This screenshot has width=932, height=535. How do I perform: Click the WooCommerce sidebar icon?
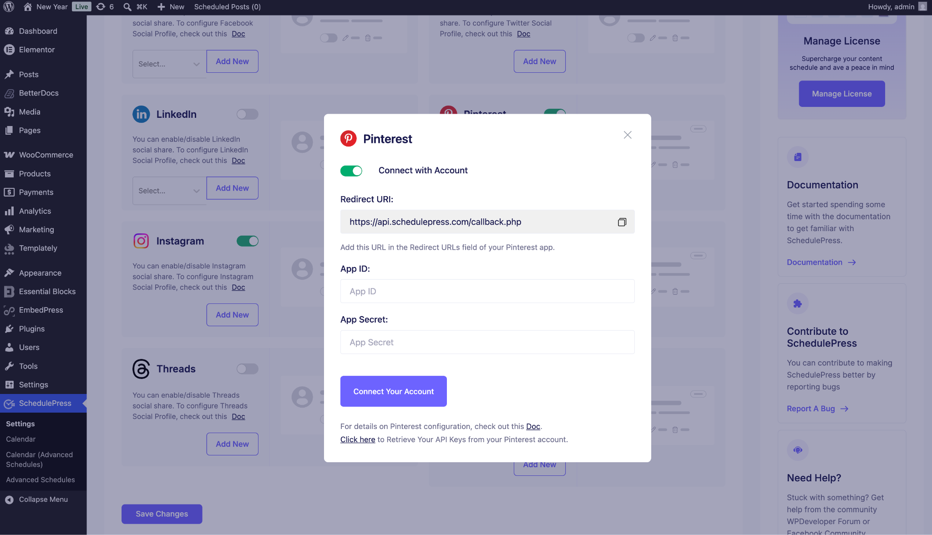(x=9, y=155)
